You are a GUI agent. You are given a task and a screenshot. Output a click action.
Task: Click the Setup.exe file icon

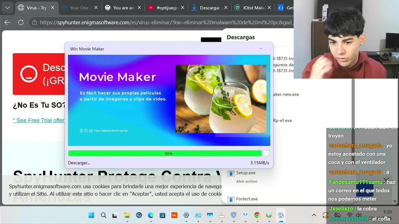pos(231,174)
